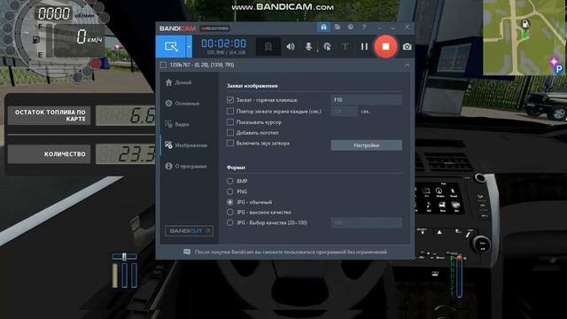This screenshot has height=319, width=567.
Task: Click the repeat capture seconds field
Action: coord(345,112)
